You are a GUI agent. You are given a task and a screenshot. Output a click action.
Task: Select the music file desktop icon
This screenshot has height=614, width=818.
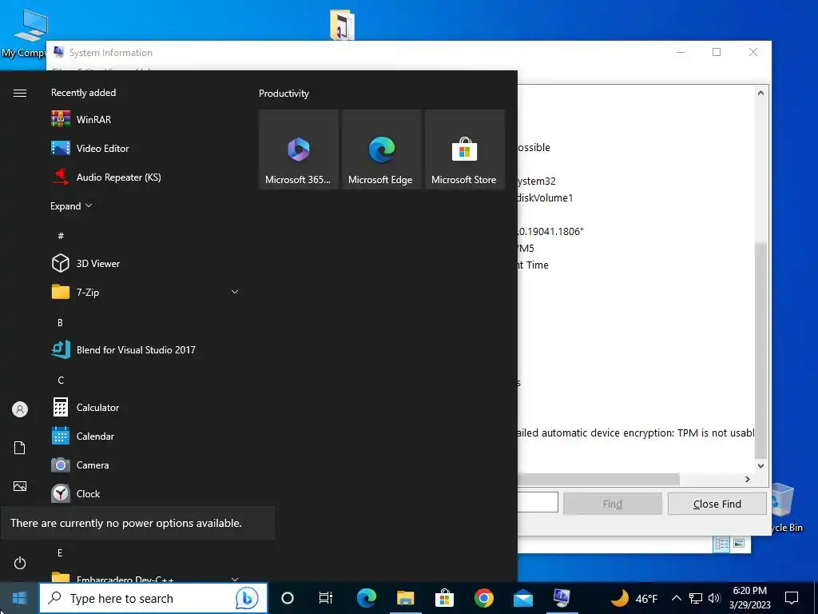[342, 25]
